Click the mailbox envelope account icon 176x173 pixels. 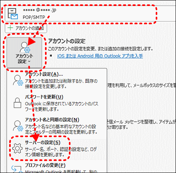click(13, 14)
